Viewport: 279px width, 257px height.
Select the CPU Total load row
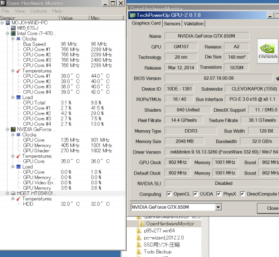click(62, 103)
